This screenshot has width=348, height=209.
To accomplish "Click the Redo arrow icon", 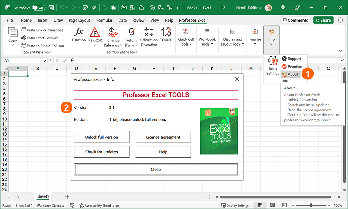I will point(74,8).
